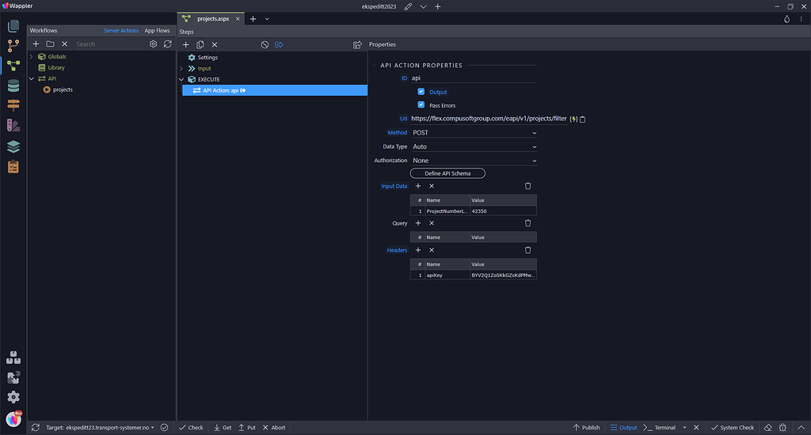Open the application settings gear in sidebar
The width and height of the screenshot is (811, 435).
point(13,397)
